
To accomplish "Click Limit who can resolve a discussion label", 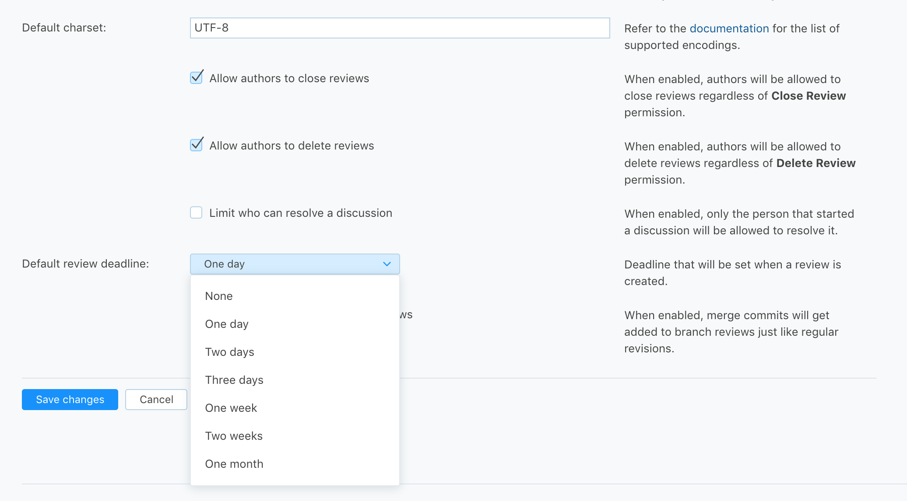I will (x=301, y=213).
